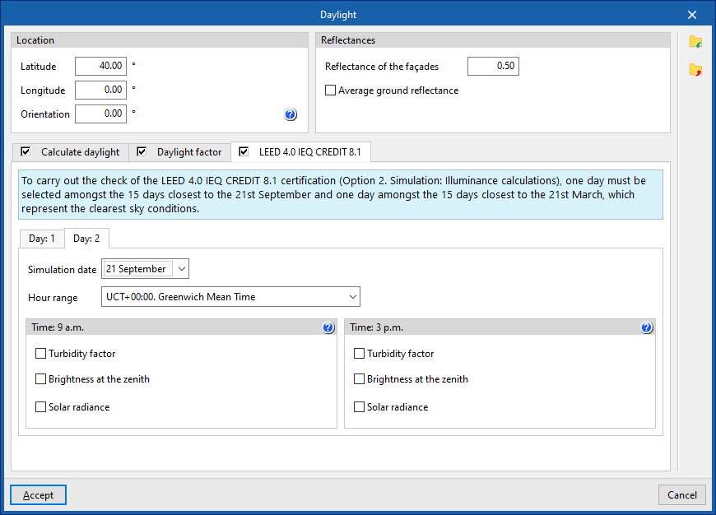Open the Simulation date dropdown
This screenshot has height=515, width=716.
click(181, 269)
